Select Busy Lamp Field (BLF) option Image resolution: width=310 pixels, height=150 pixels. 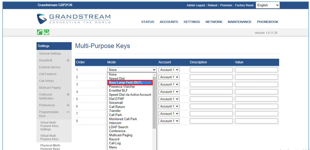click(x=130, y=82)
